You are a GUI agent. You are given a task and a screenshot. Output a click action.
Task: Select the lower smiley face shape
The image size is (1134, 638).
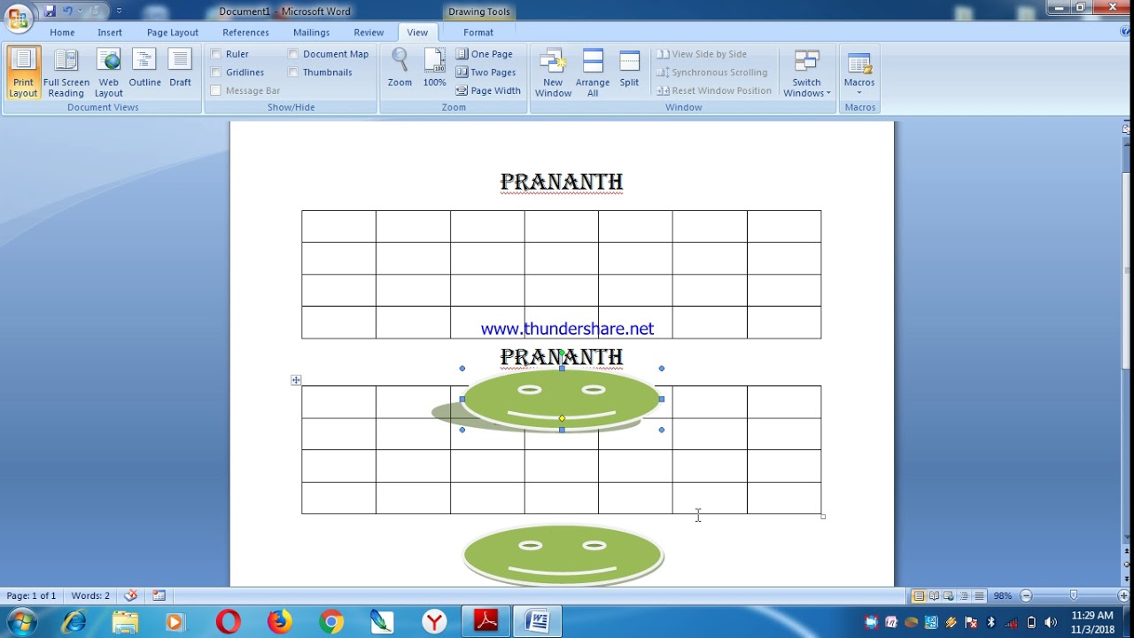[x=563, y=555]
